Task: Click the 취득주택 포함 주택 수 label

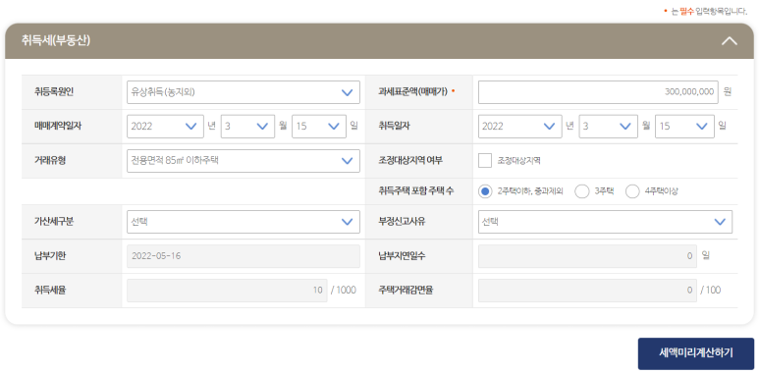Action: [415, 191]
